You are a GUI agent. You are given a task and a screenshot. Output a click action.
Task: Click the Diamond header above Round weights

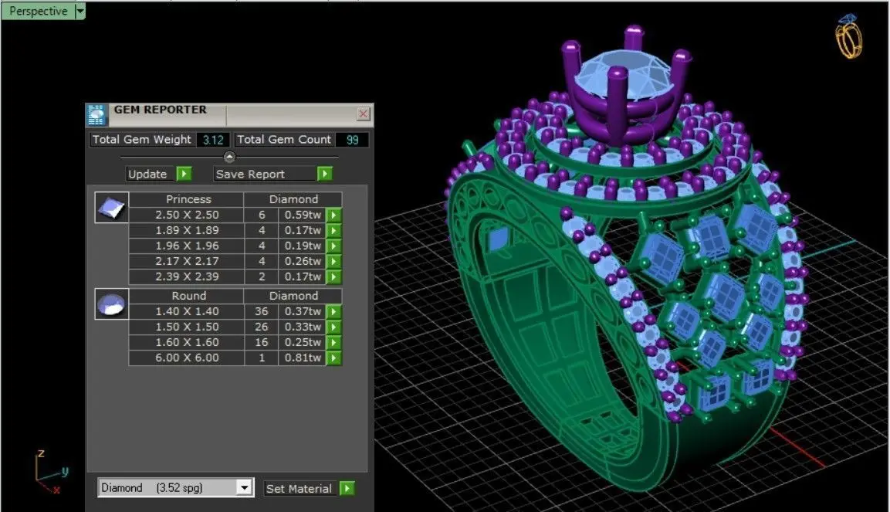tap(293, 296)
